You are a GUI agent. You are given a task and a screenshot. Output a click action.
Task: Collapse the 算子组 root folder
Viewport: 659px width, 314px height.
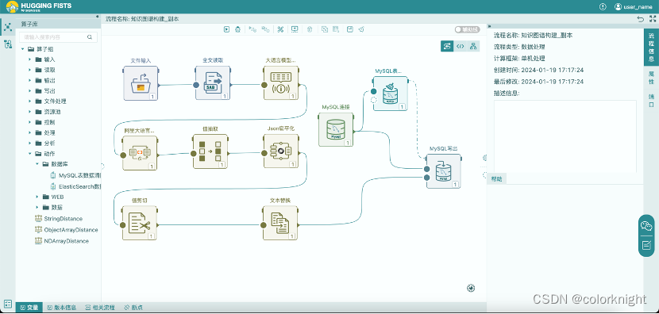(23, 49)
